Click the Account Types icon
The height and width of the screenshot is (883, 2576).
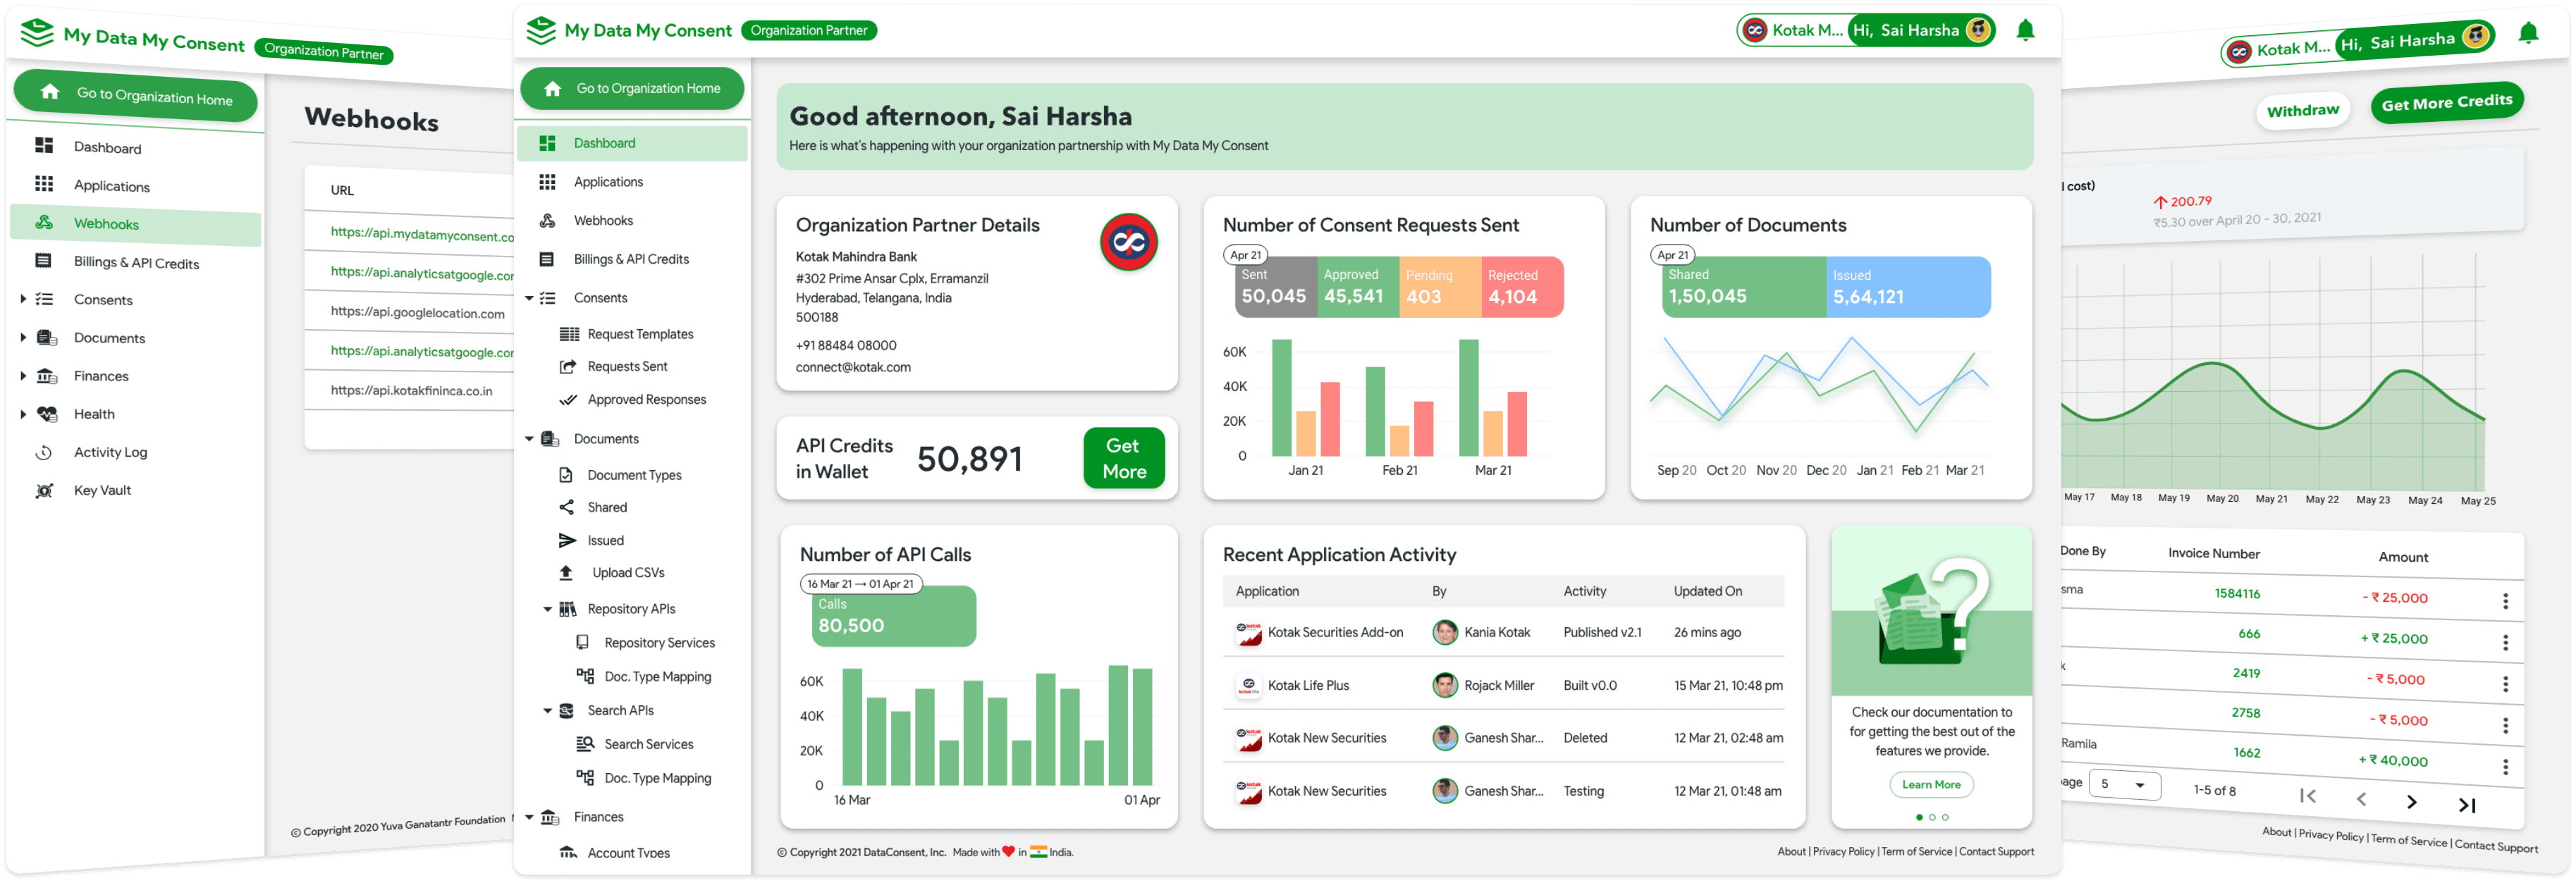click(568, 852)
